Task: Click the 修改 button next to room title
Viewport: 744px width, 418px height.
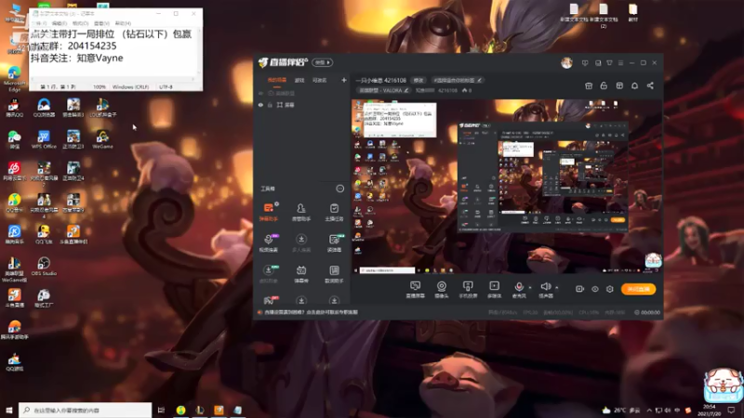Action: point(418,80)
